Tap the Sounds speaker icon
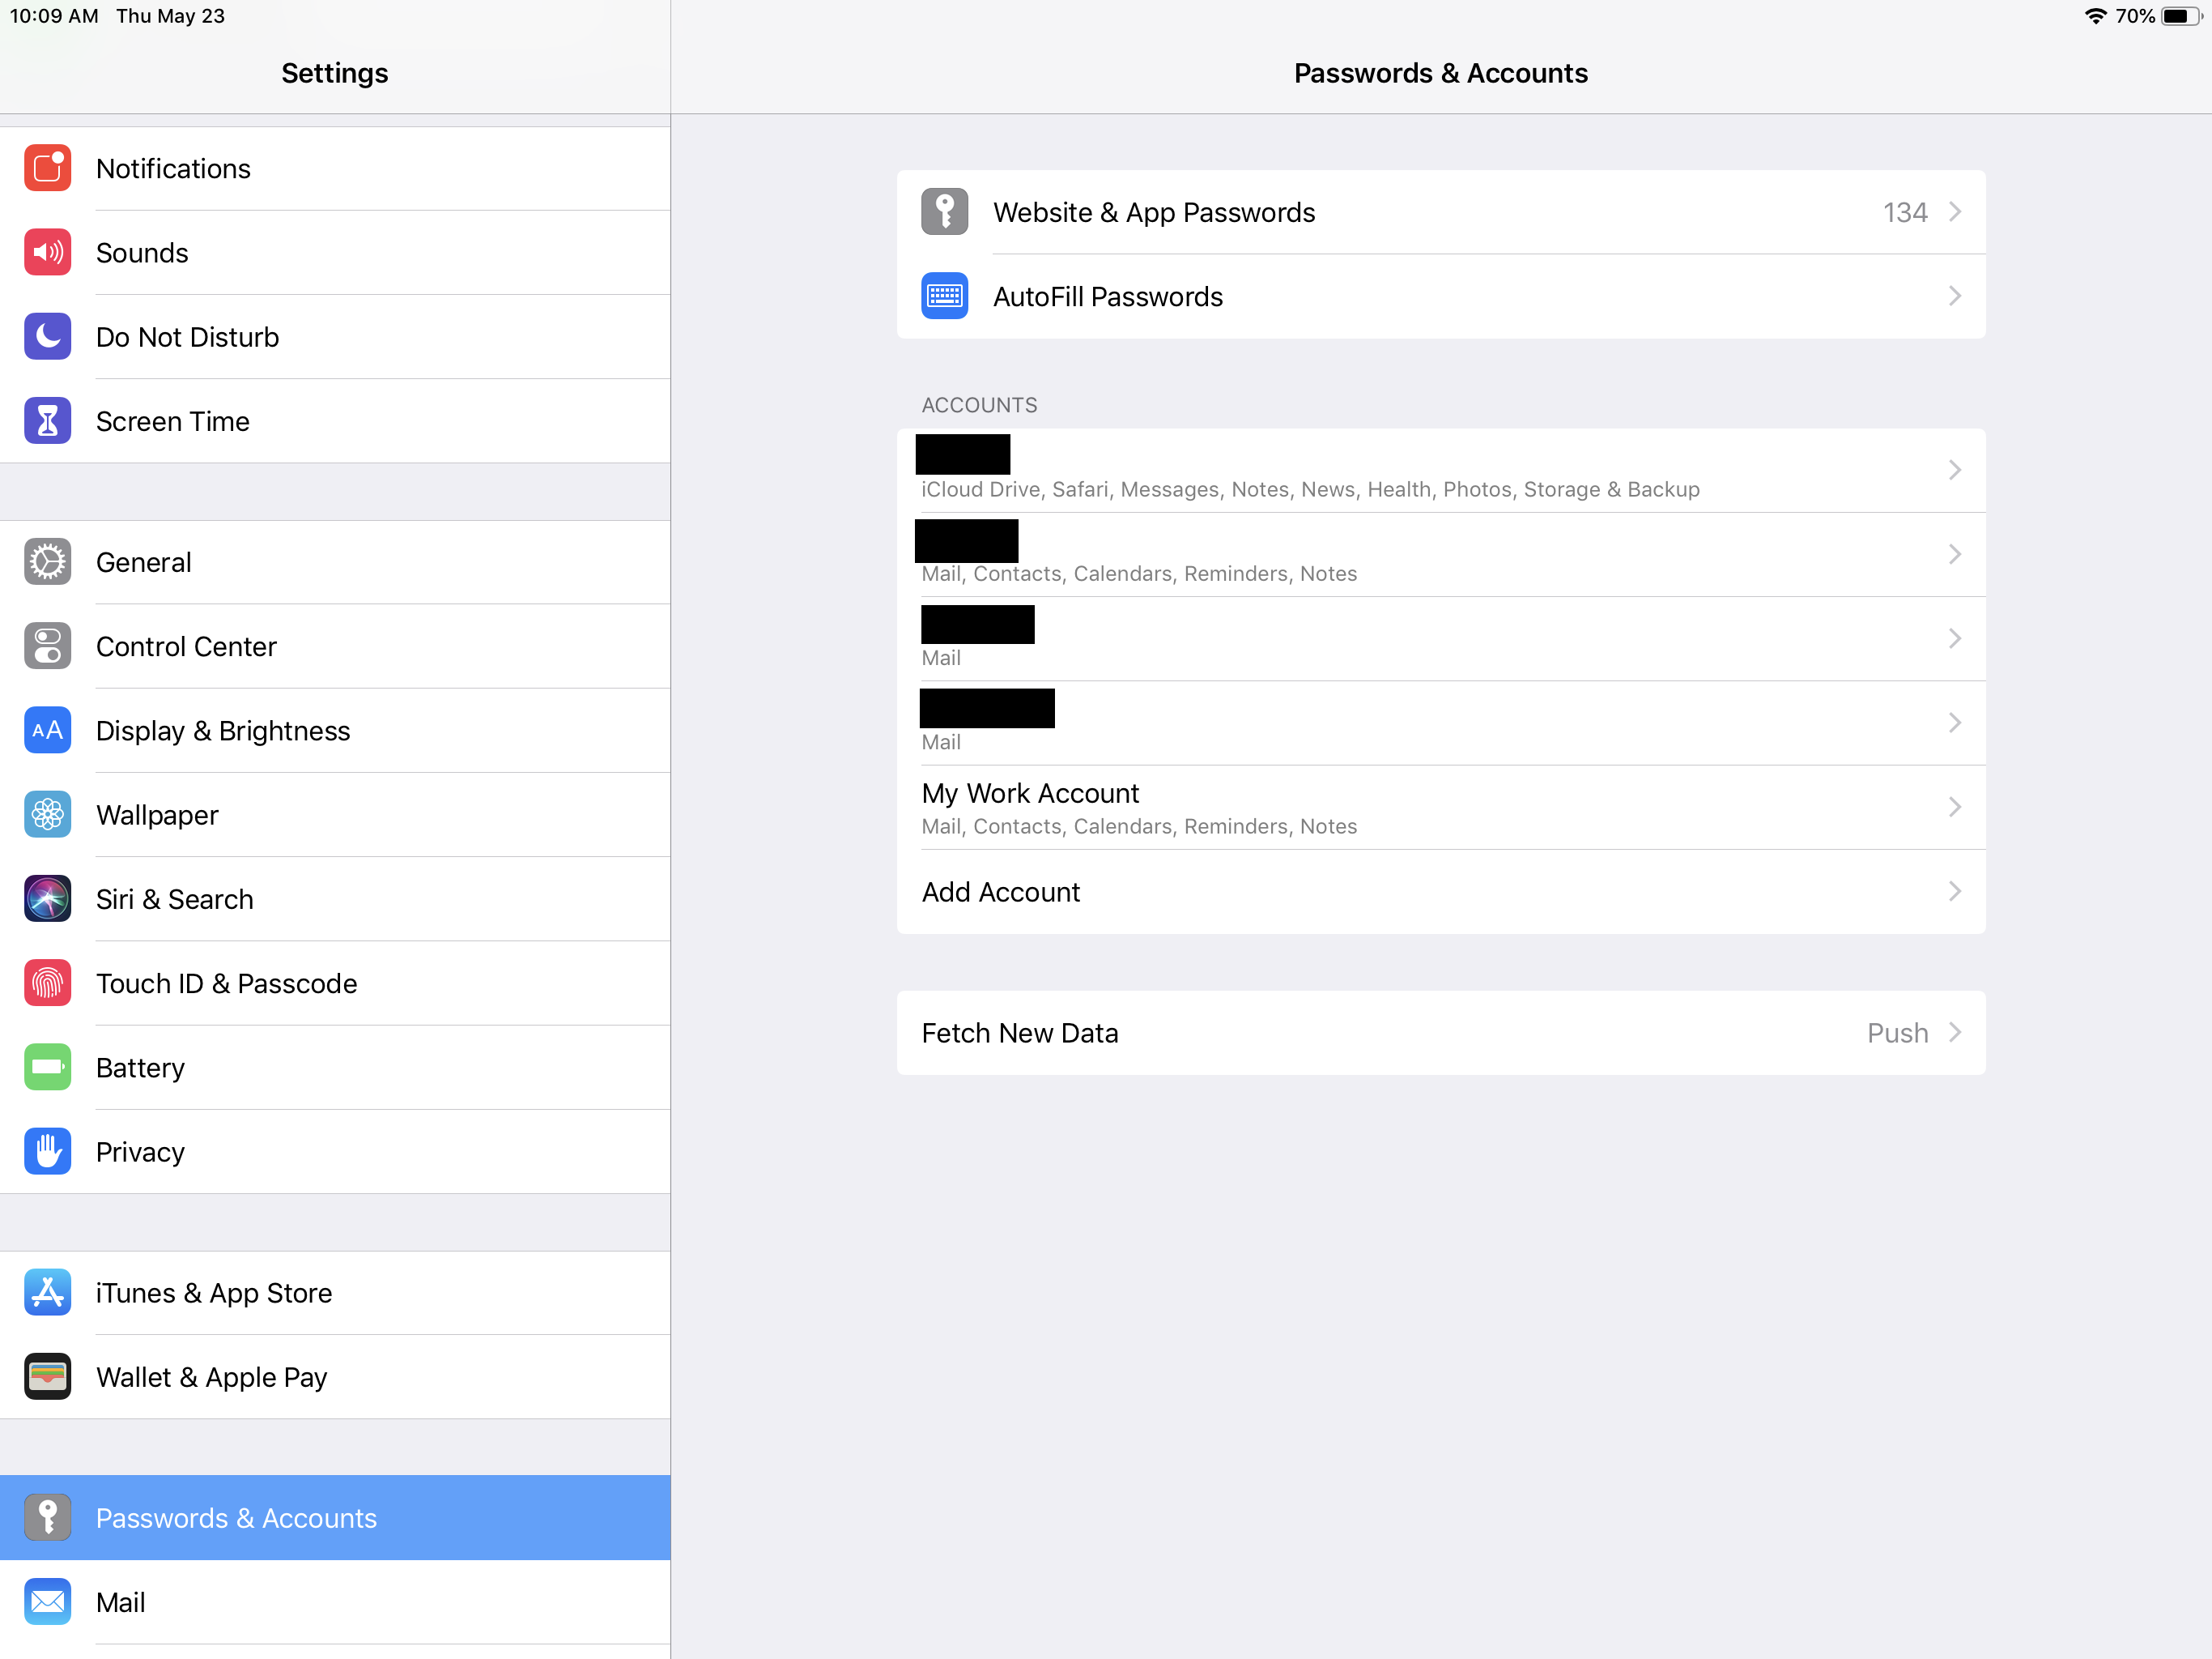The height and width of the screenshot is (1659, 2212). [47, 252]
